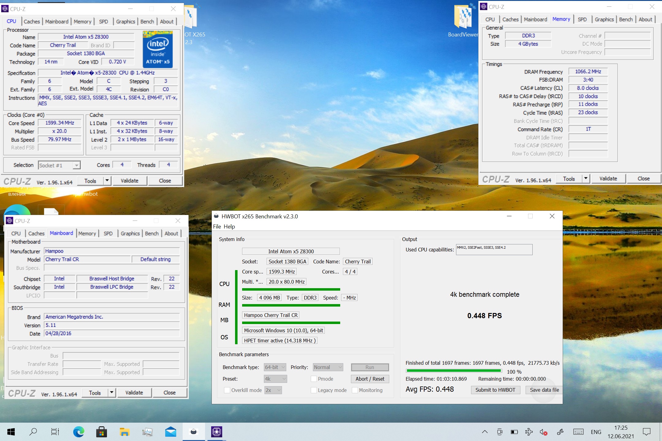Click pen workspace tray icon
662x441 pixels.
tap(560, 432)
